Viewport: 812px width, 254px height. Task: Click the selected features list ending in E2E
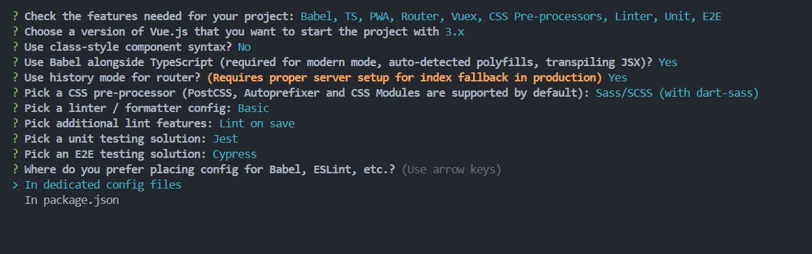[x=511, y=17]
